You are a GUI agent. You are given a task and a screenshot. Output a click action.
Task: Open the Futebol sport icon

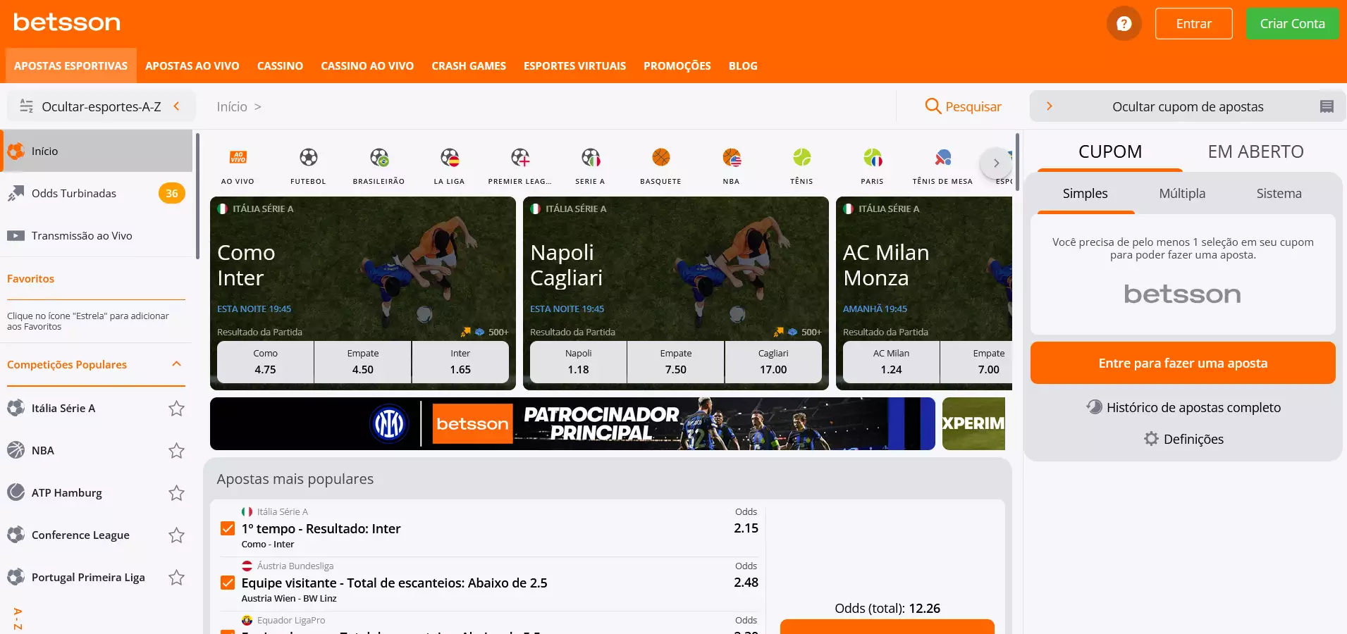308,158
